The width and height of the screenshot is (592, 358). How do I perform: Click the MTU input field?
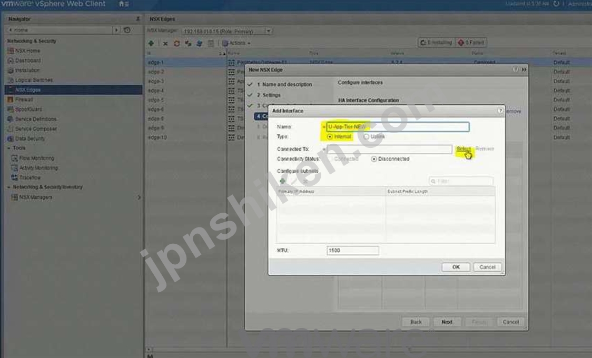(353, 251)
